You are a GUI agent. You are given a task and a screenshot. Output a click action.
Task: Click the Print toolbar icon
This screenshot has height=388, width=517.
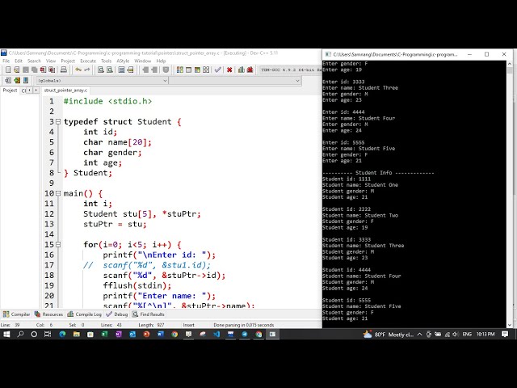coord(64,70)
